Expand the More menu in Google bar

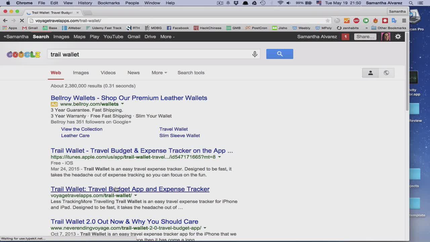167,37
